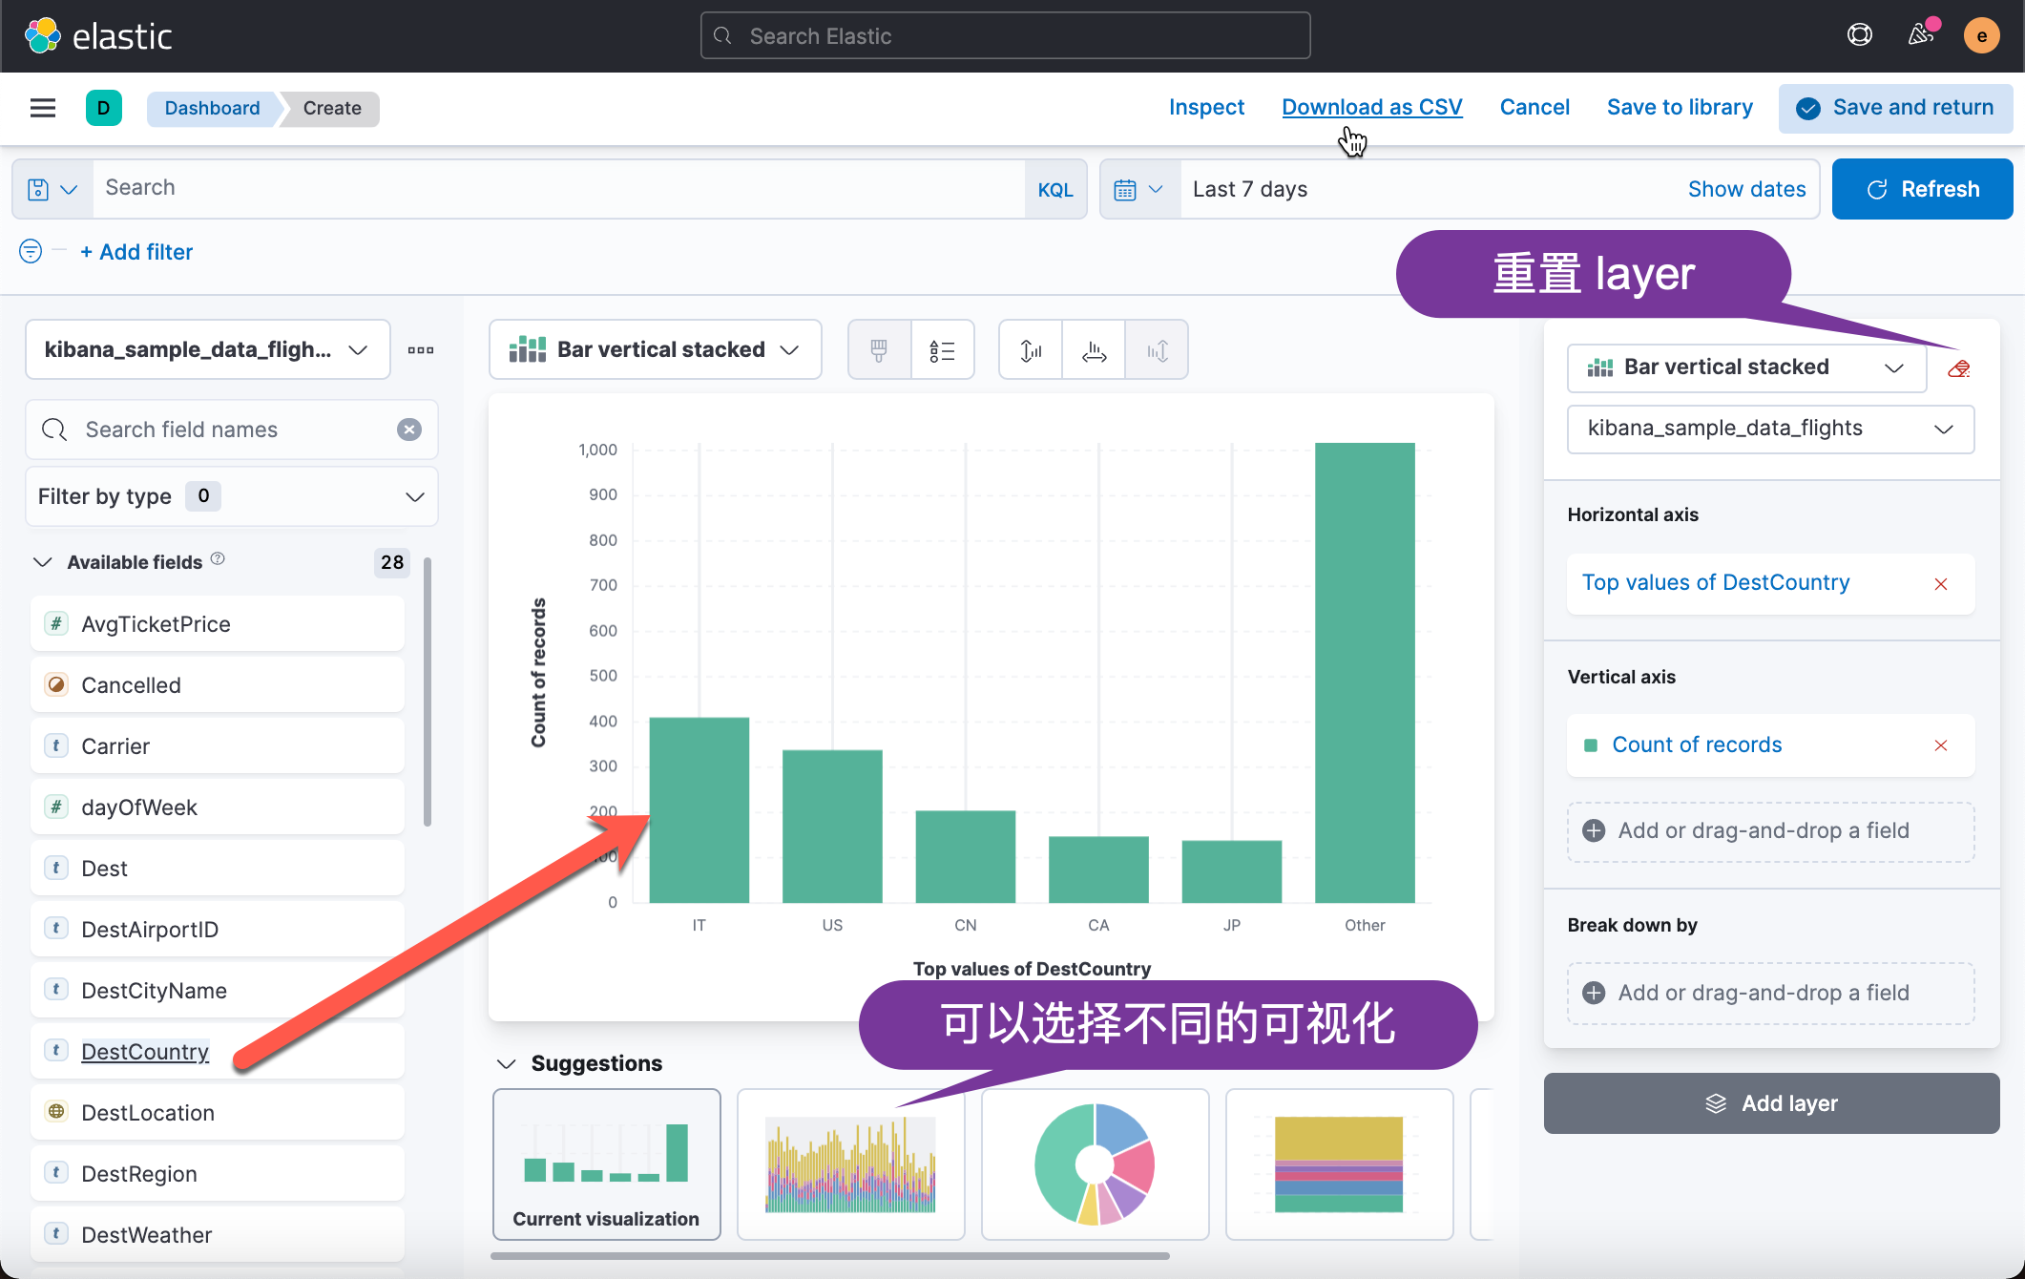Select the donut chart suggestion thumbnail

(x=1095, y=1164)
